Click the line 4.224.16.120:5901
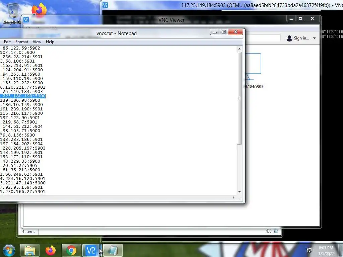Screen dimensions: 343x257 23,179
